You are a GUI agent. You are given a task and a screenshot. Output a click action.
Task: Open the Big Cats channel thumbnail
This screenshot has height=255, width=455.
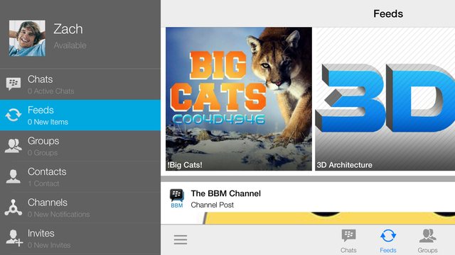(x=239, y=99)
